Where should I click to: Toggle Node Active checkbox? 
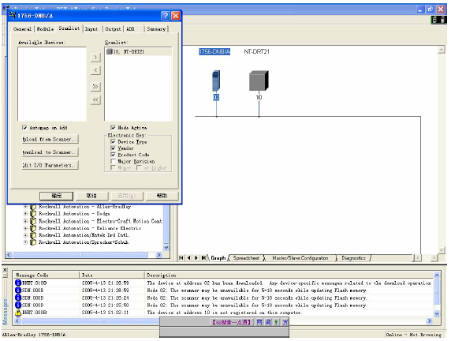click(x=113, y=128)
